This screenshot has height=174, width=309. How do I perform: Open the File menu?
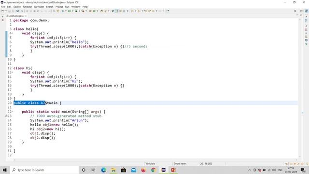[3, 7]
